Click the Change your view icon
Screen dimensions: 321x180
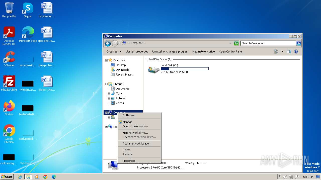(x=277, y=51)
